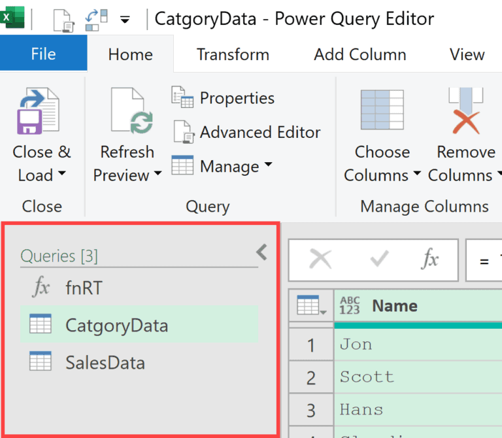Switch to the View tab
The height and width of the screenshot is (438, 502).
click(467, 54)
